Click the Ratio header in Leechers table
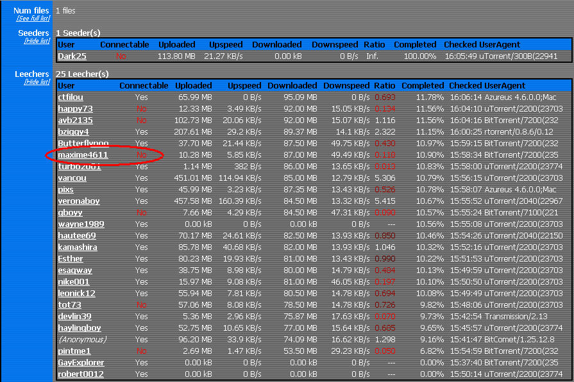The image size is (574, 382). point(385,85)
